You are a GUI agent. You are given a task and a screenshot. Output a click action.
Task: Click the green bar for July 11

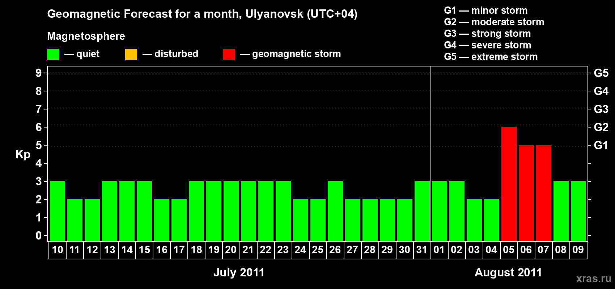(x=75, y=220)
